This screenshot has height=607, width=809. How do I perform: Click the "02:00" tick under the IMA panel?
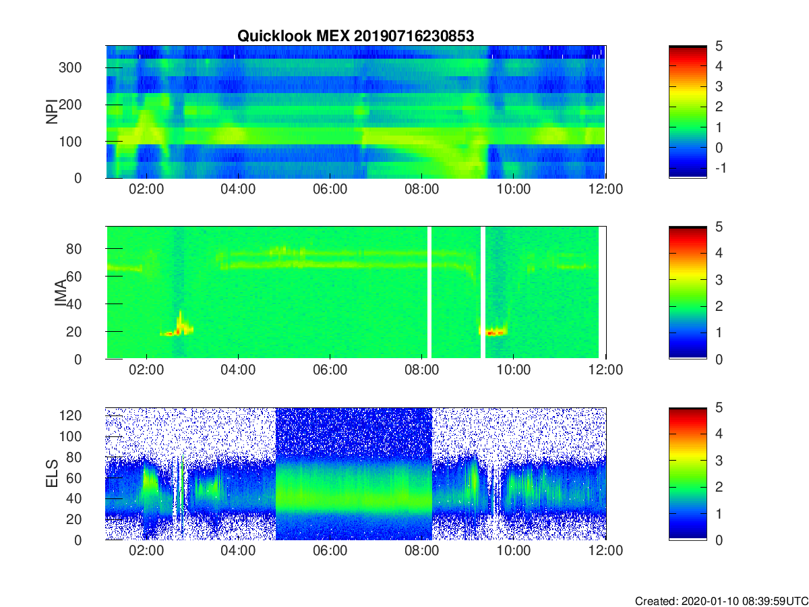[x=146, y=370]
